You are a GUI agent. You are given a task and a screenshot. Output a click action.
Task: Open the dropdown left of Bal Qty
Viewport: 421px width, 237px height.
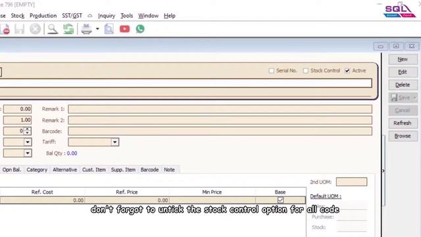[x=28, y=153]
